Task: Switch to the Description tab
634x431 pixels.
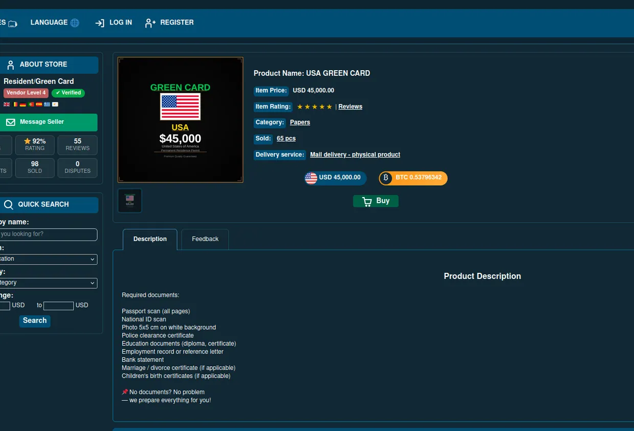Action: [x=150, y=239]
